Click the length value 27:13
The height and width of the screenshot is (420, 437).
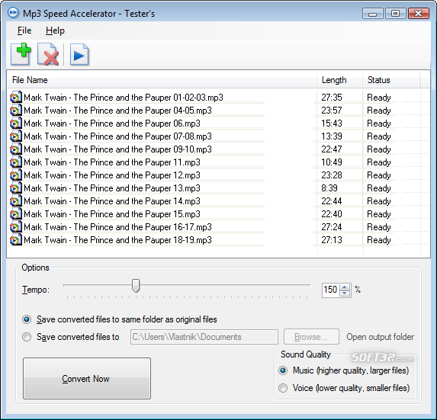[332, 240]
